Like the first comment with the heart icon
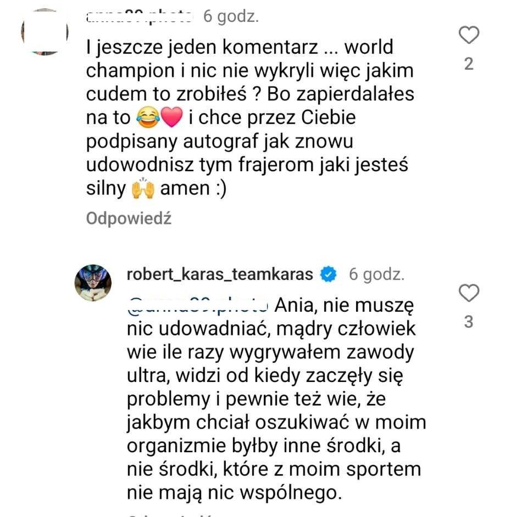Image resolution: width=505 pixels, height=517 pixels. pos(469,36)
